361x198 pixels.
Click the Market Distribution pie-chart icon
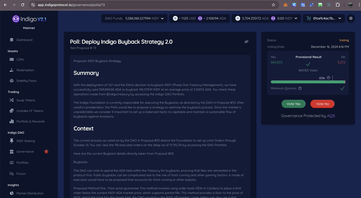[x=12, y=193]
